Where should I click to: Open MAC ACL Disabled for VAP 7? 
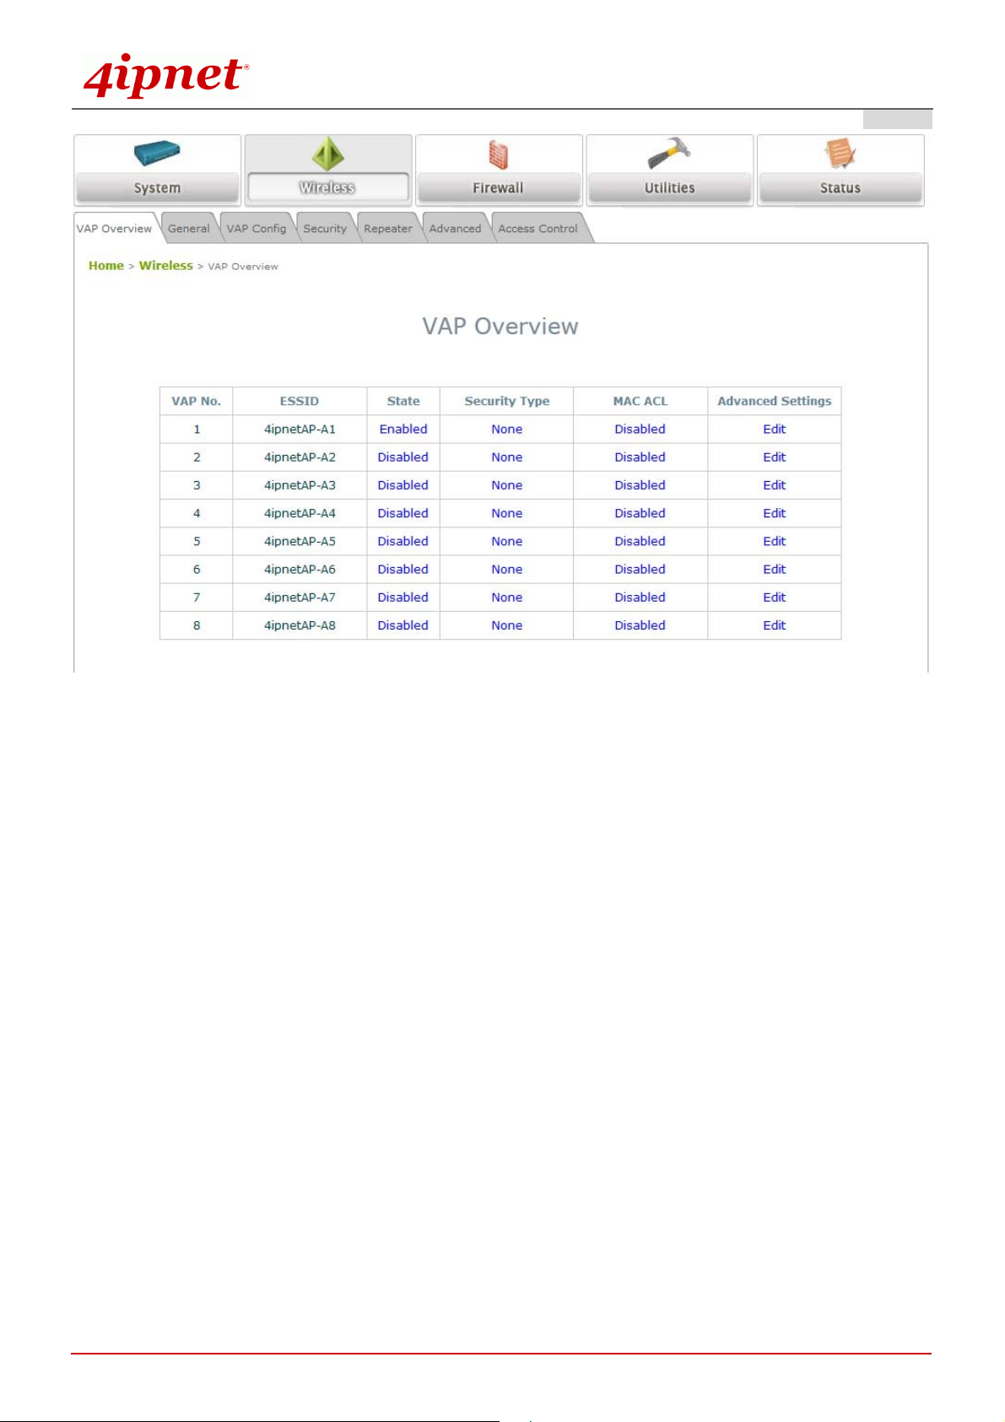(x=640, y=597)
